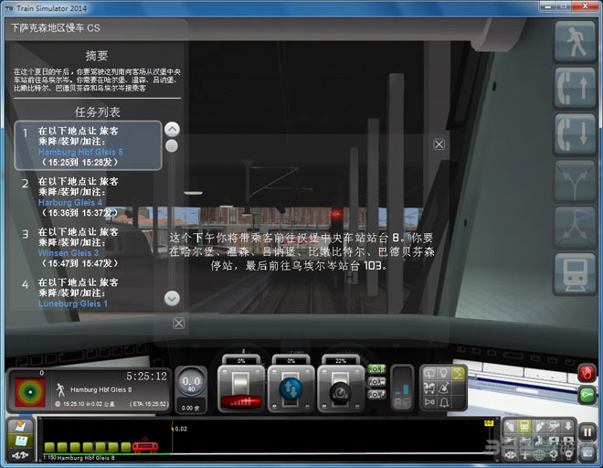
Task: Sound the horn icon in control grid
Action: pos(429,402)
